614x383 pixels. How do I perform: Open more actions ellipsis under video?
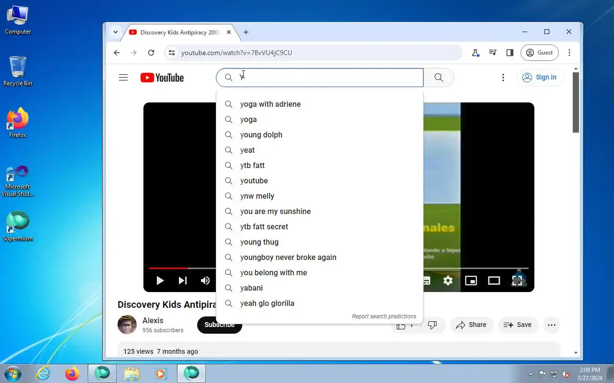click(x=552, y=325)
